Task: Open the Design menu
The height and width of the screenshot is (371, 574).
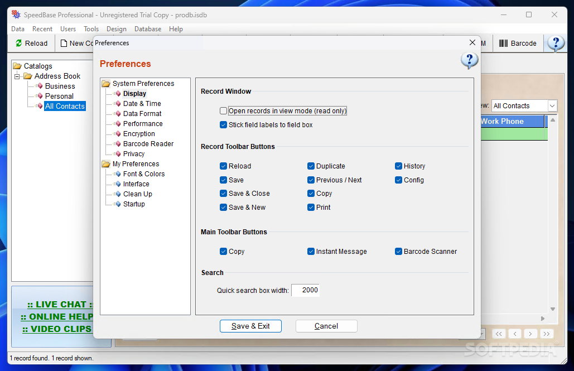Action: click(x=117, y=29)
